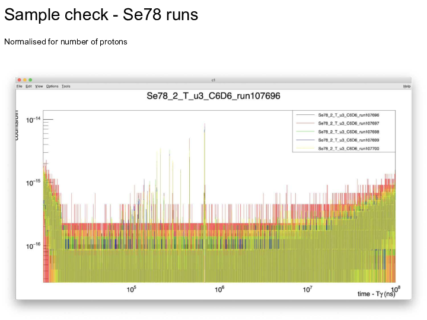Click the red close window button

[19, 80]
